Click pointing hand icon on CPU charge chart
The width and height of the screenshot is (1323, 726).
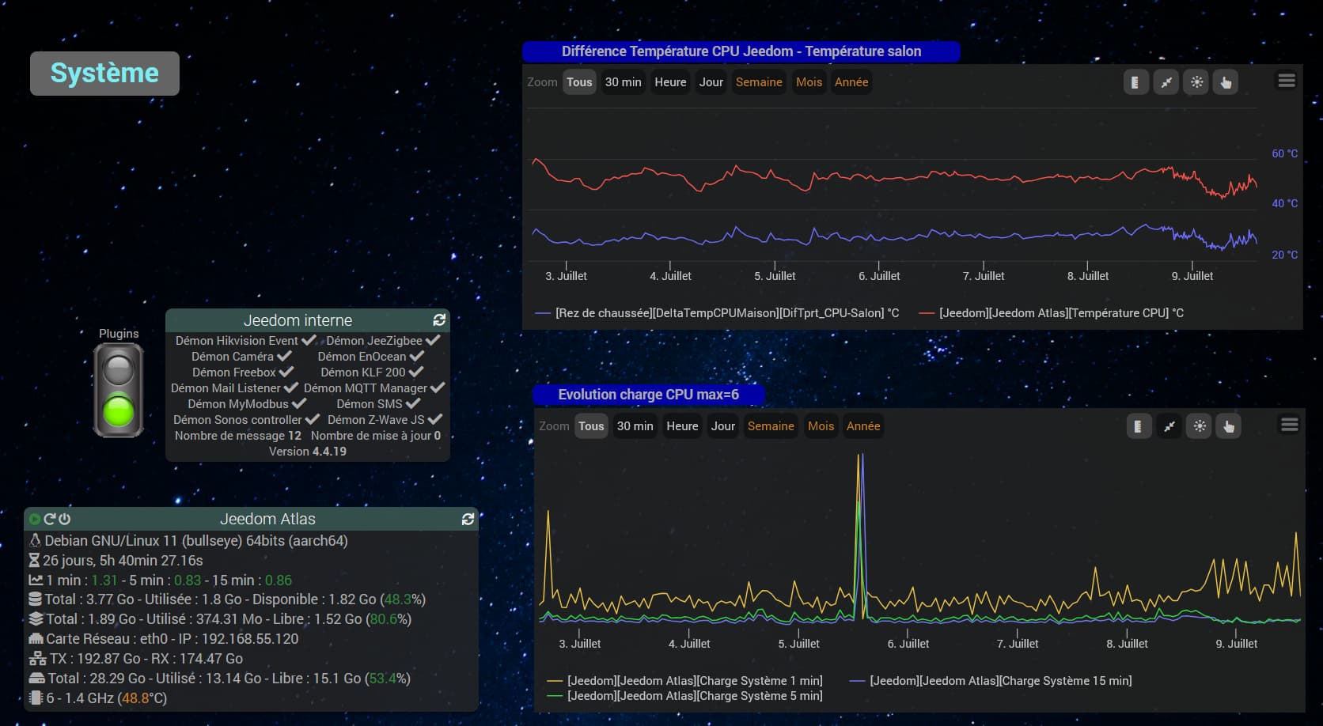(1229, 426)
